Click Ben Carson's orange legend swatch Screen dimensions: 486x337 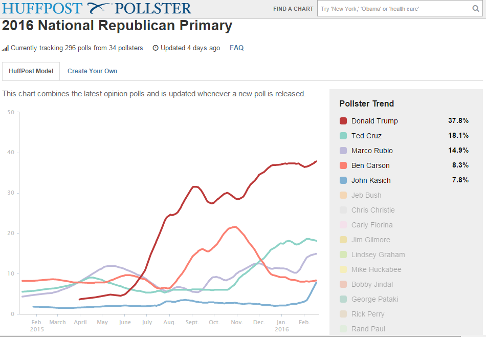344,165
